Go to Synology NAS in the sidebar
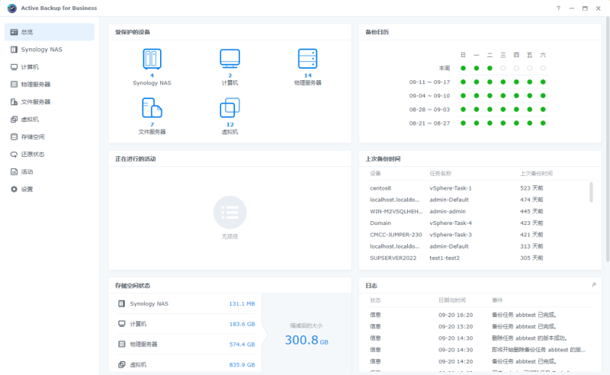Viewport: 610px width, 375px height. [50, 50]
